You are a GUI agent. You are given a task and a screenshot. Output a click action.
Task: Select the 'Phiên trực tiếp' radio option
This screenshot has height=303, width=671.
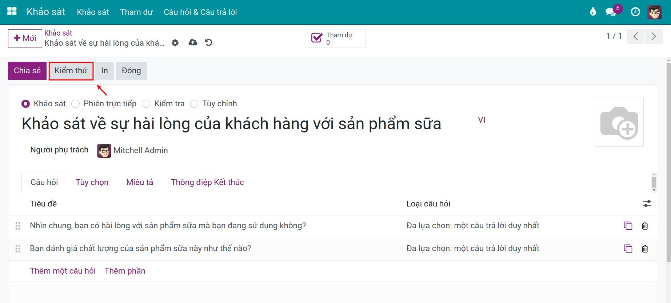[75, 104]
